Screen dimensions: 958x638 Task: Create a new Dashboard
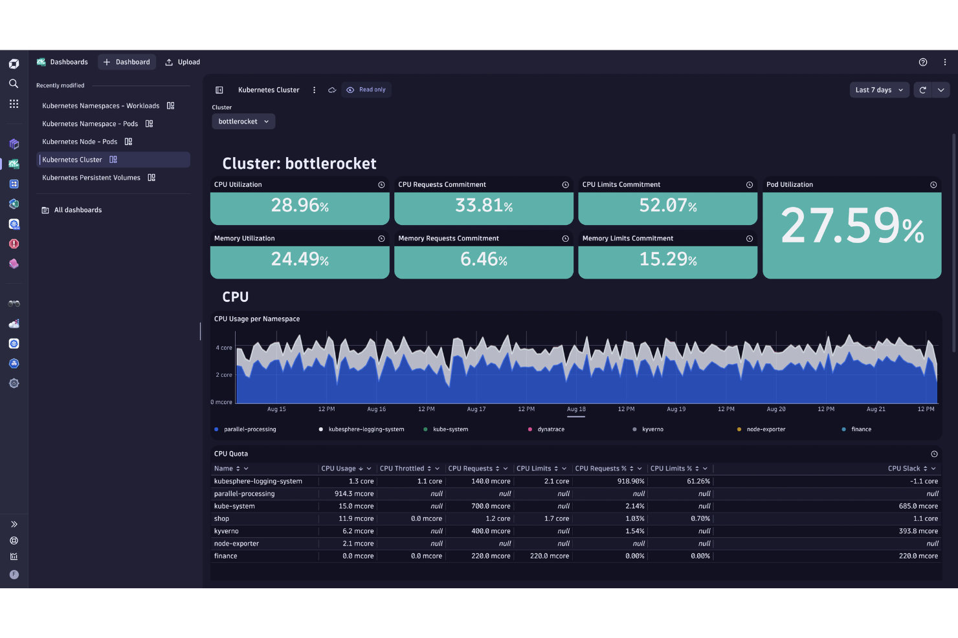[127, 62]
